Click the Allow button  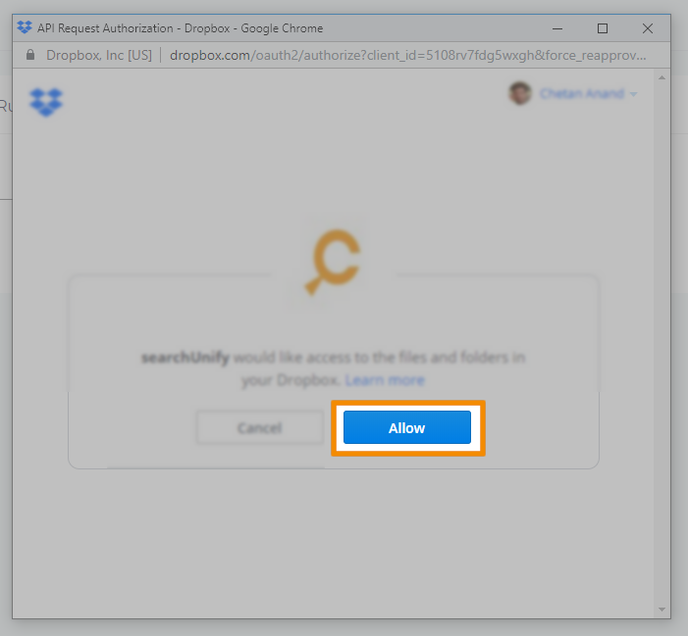406,427
